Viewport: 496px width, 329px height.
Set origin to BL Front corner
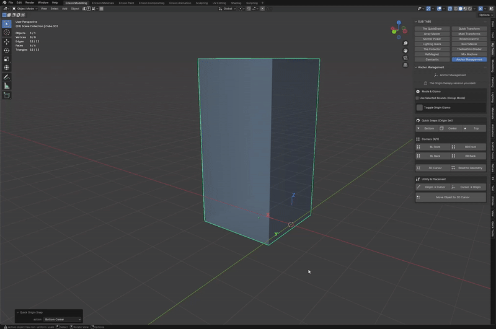tap(433, 147)
